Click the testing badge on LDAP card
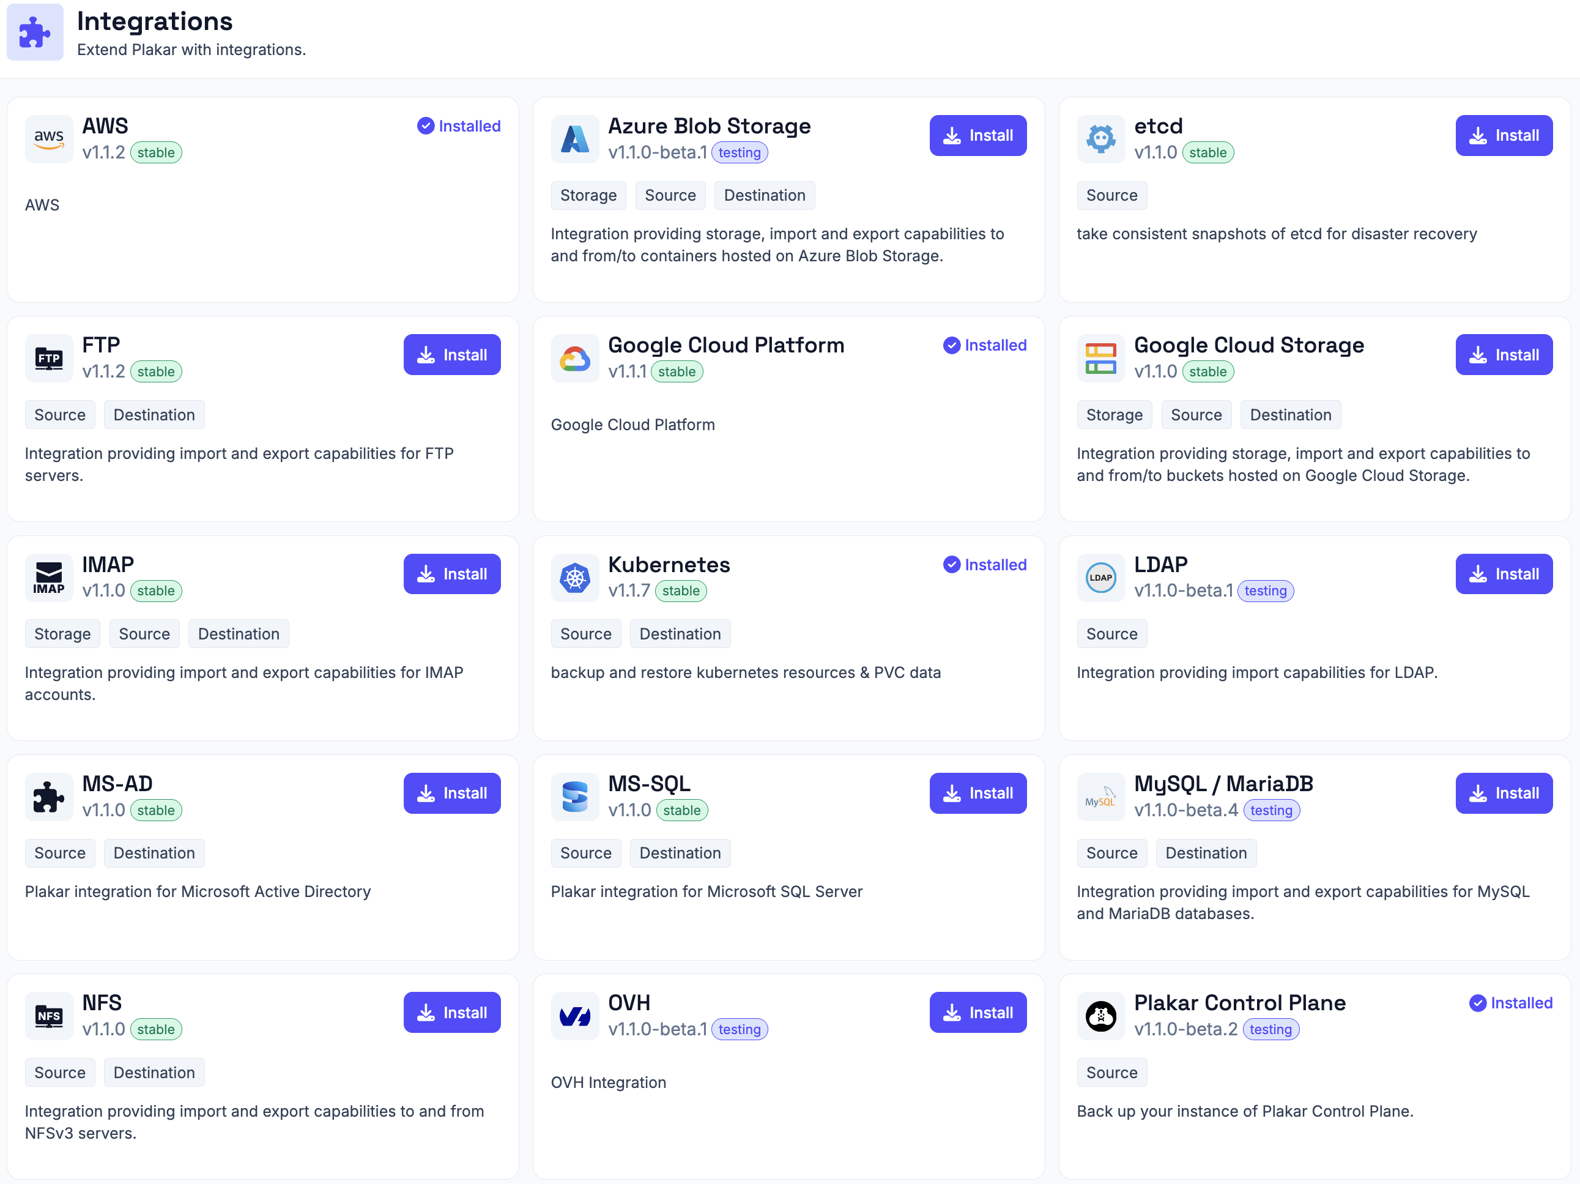This screenshot has height=1184, width=1580. [x=1265, y=591]
